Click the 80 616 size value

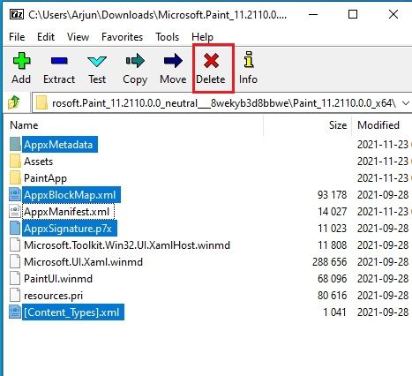click(333, 296)
